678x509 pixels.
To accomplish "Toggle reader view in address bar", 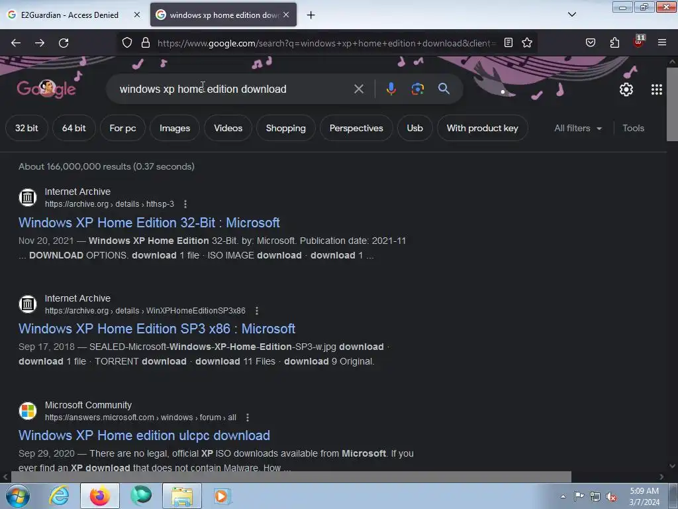I will pos(508,42).
